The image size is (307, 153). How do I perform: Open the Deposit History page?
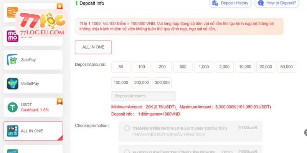coord(234,3)
